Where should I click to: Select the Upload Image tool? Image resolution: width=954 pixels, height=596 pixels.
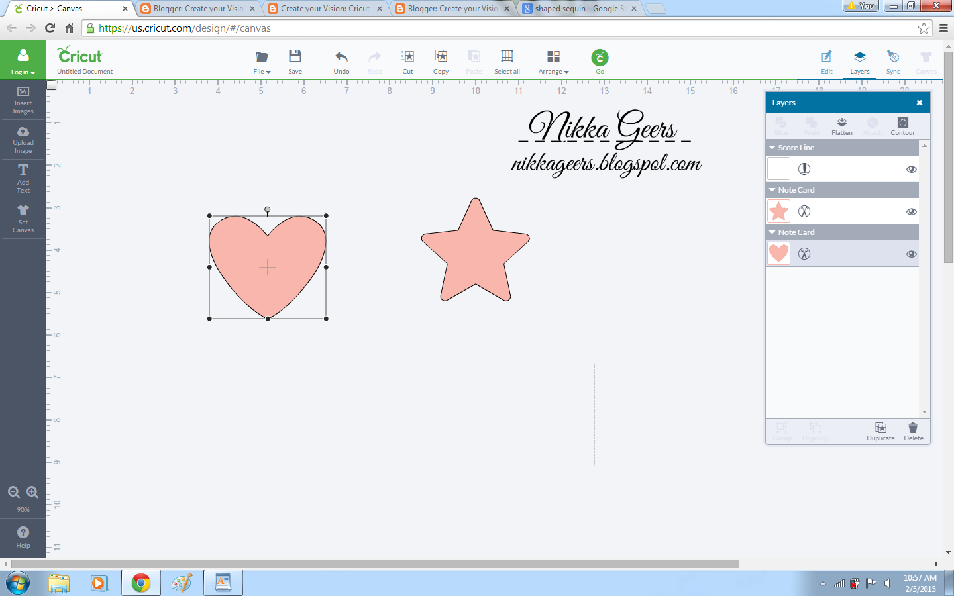click(23, 140)
